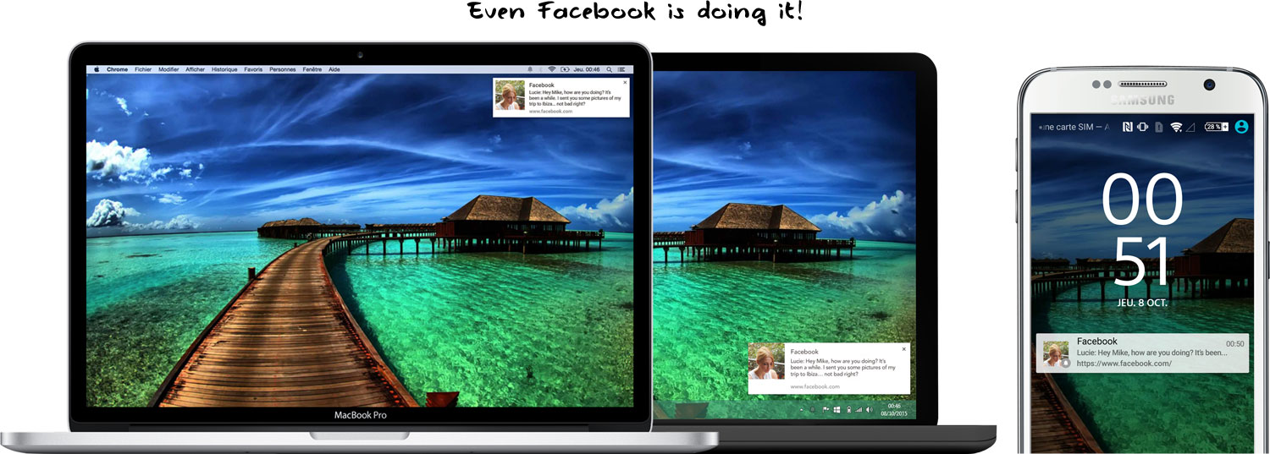1270x454 pixels.
Task: Close the Facebook notification on the MacBook
Action: click(626, 82)
